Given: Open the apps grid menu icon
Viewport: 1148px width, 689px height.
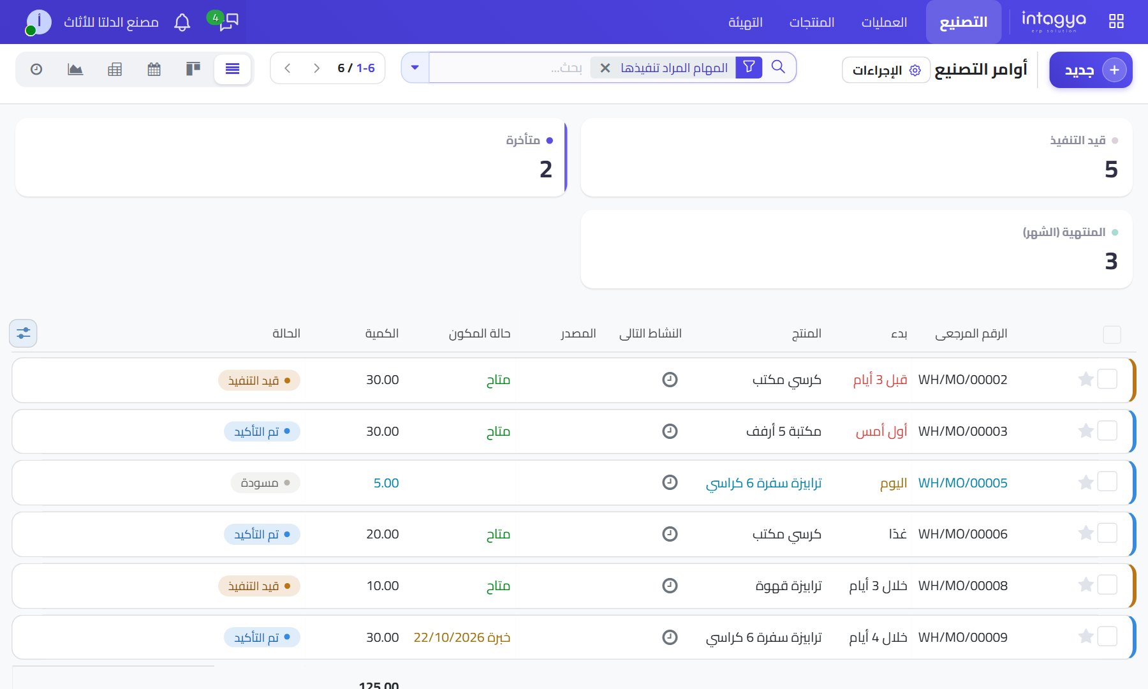Looking at the screenshot, I should [1116, 21].
